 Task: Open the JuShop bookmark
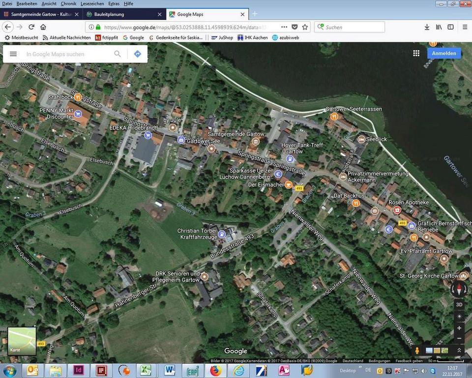coord(222,38)
